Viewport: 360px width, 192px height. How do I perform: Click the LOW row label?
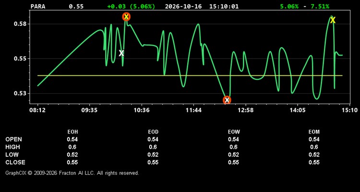(x=12, y=155)
